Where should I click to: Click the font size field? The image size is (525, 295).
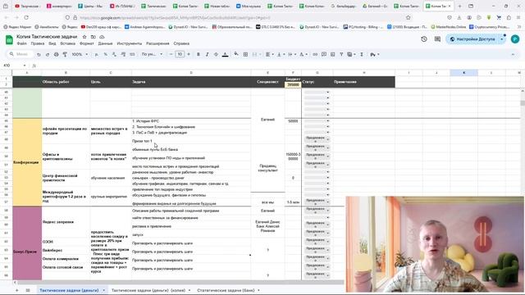180,54
